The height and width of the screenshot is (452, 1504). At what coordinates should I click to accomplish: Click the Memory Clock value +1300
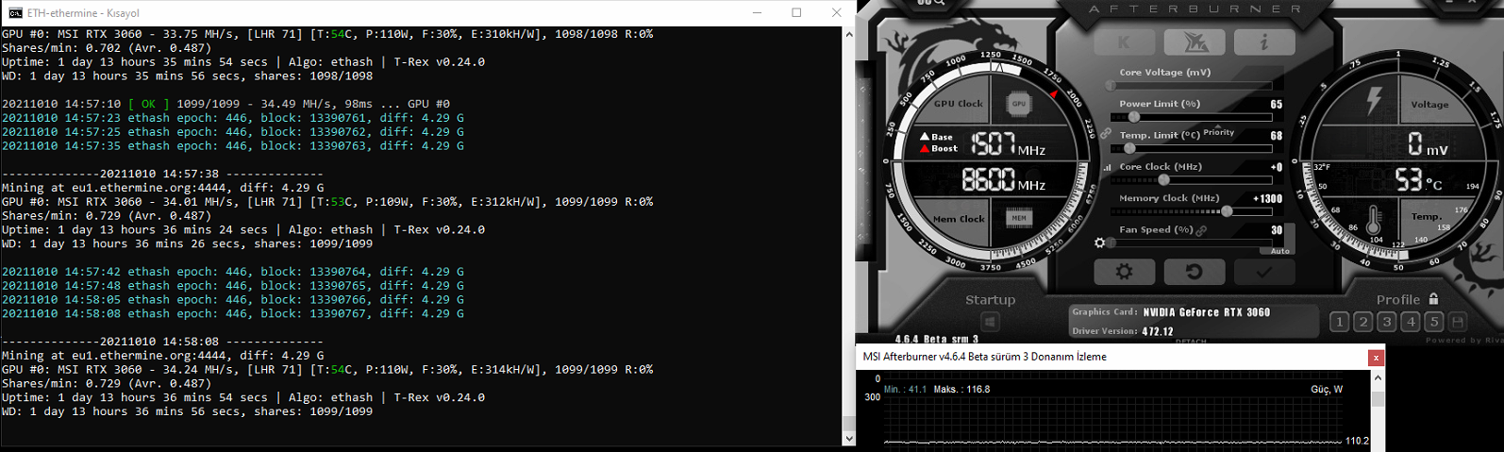[x=1267, y=199]
